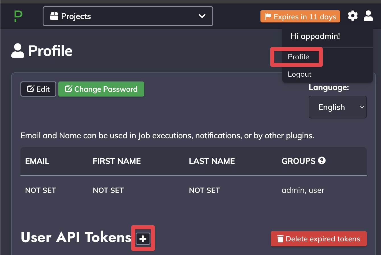
Task: Click the Change Password button
Action: [x=101, y=89]
